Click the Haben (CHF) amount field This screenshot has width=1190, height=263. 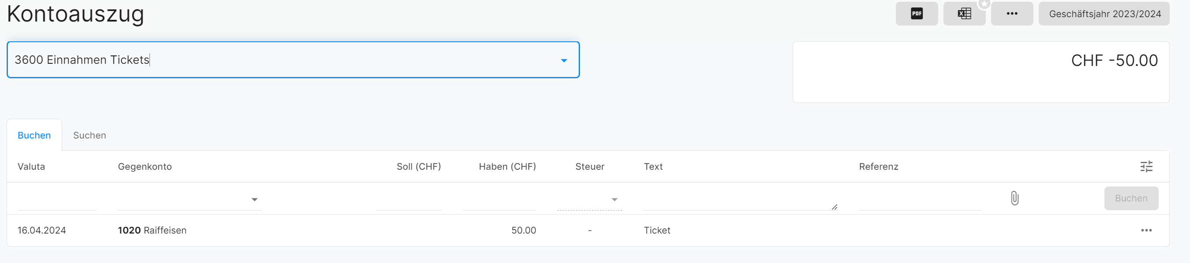499,201
